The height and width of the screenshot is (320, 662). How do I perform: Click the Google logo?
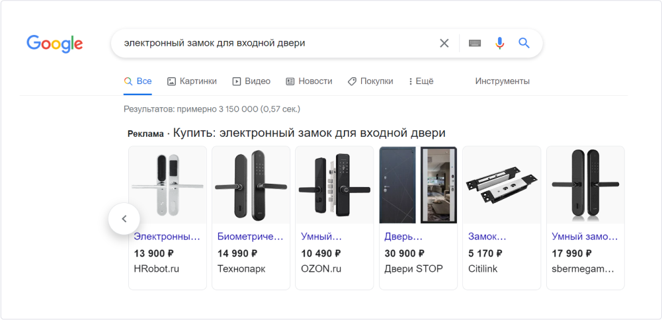click(x=54, y=44)
